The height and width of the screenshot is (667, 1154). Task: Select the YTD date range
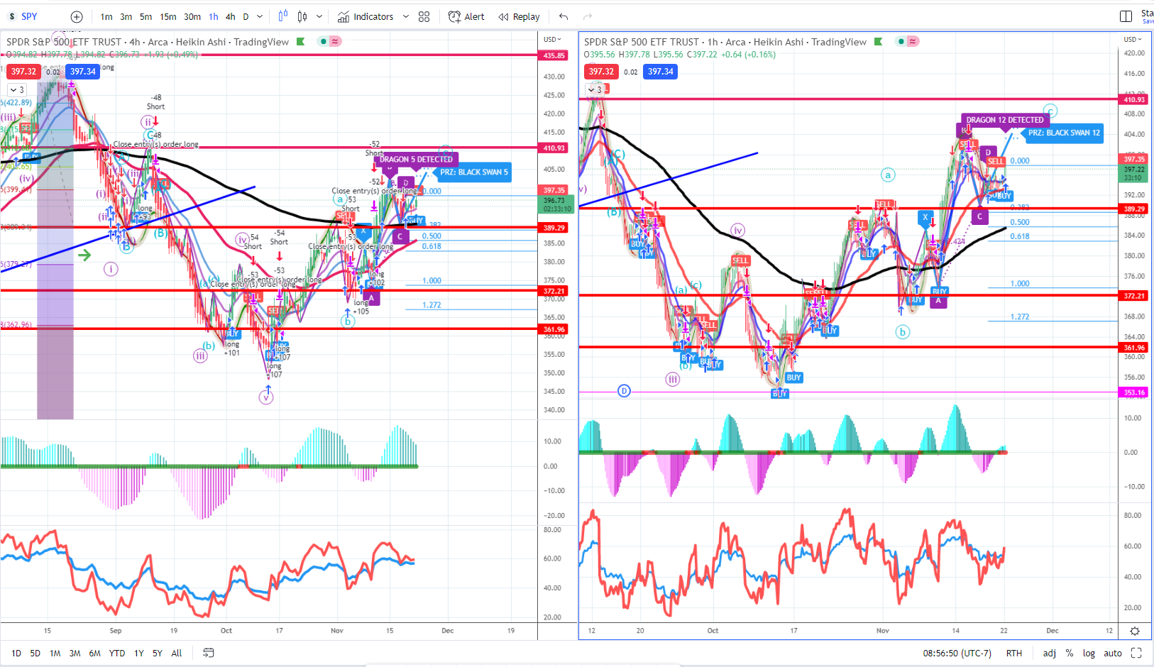[x=117, y=654]
